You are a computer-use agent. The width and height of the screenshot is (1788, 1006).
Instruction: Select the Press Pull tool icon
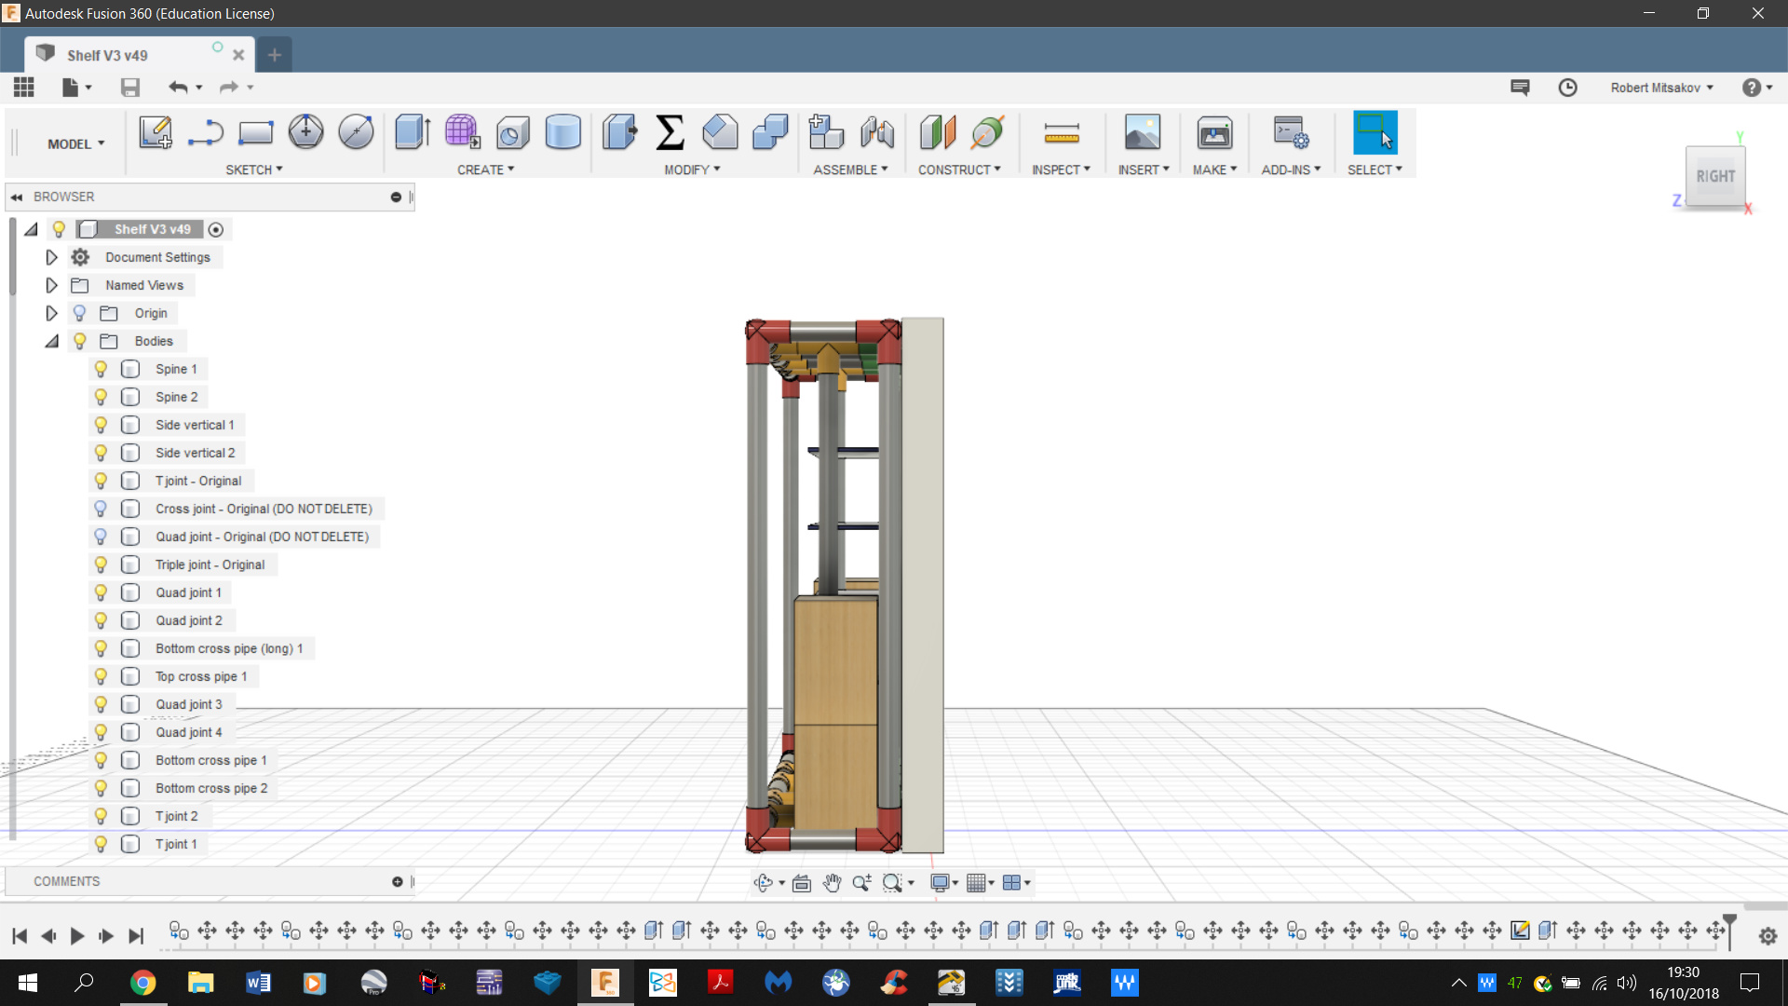[619, 132]
